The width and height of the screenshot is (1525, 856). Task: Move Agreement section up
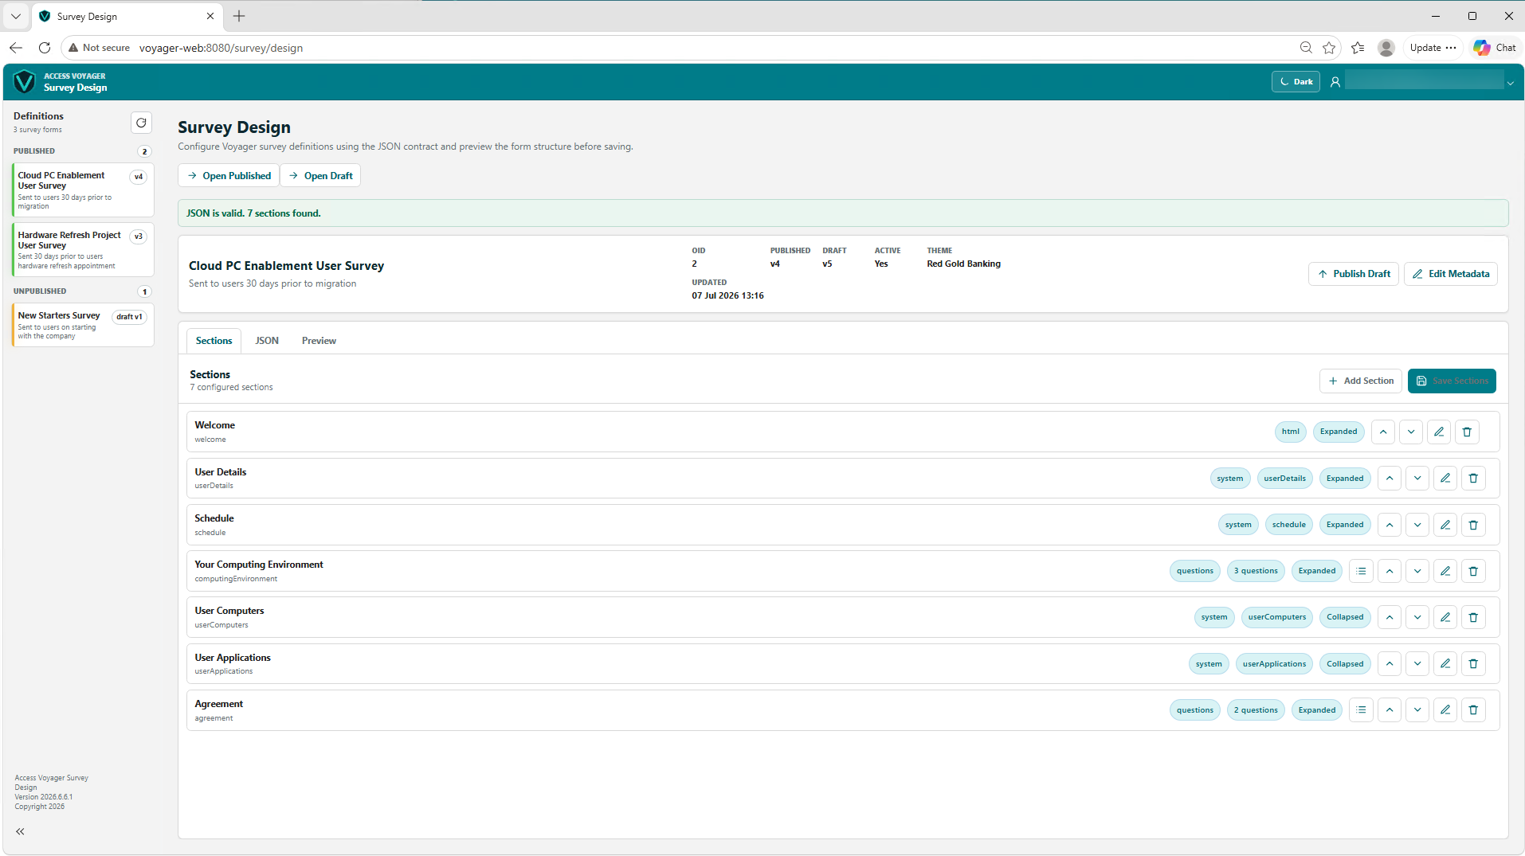point(1390,710)
